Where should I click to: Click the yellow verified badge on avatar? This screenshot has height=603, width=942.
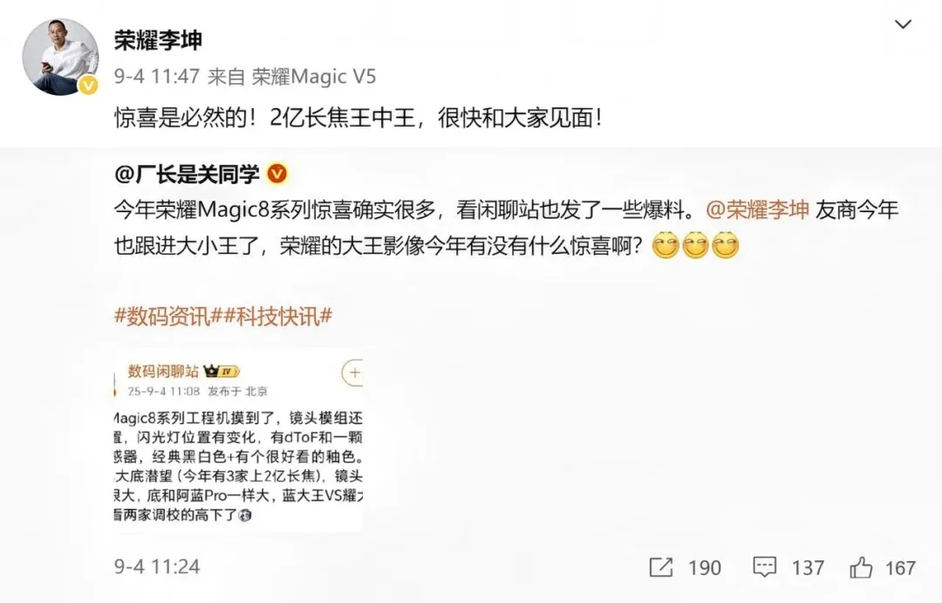click(x=88, y=86)
